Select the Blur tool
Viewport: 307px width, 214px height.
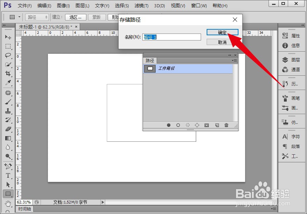pos(8,147)
